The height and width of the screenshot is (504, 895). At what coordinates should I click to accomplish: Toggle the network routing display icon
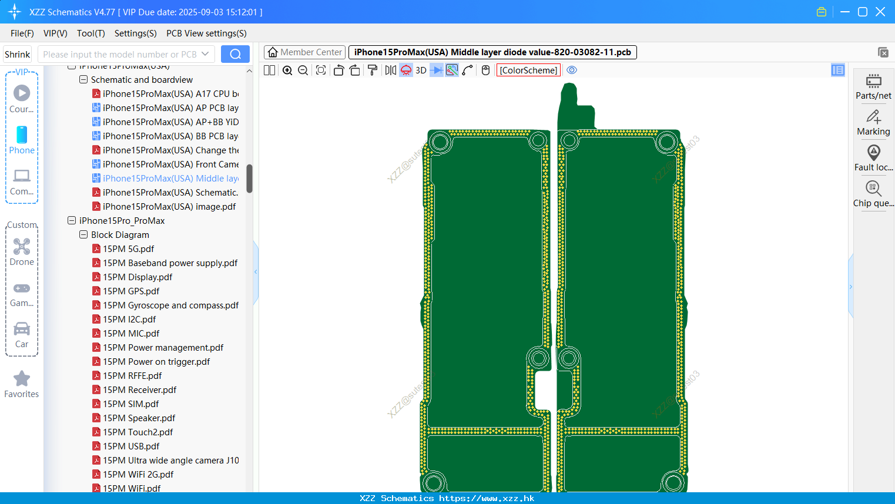click(x=452, y=70)
